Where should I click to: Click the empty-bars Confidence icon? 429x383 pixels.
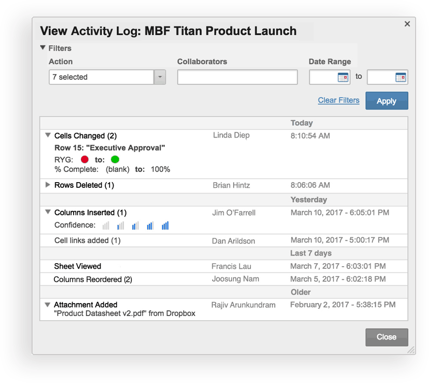coord(106,225)
